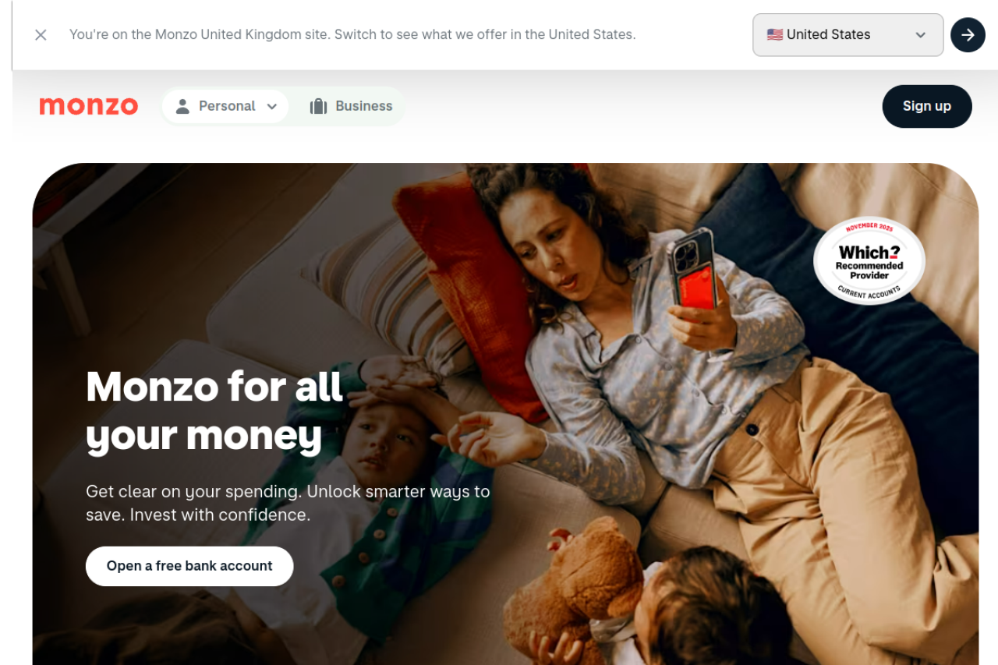Click the 'Monzo for all your money' heading

point(214,411)
